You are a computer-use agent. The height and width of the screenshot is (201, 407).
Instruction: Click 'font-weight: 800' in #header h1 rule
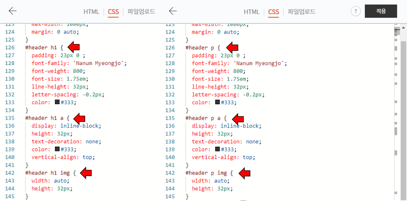(59, 71)
